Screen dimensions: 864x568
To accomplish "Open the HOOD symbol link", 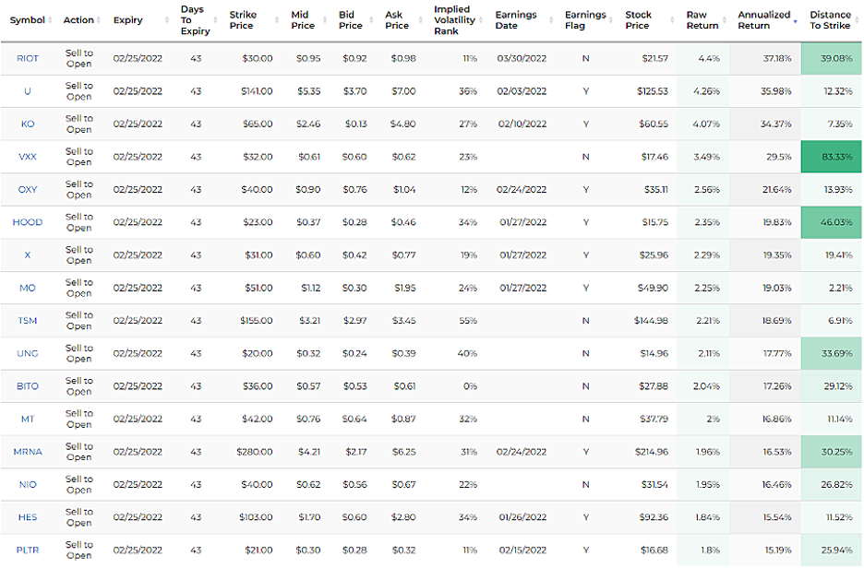I will coord(28,222).
